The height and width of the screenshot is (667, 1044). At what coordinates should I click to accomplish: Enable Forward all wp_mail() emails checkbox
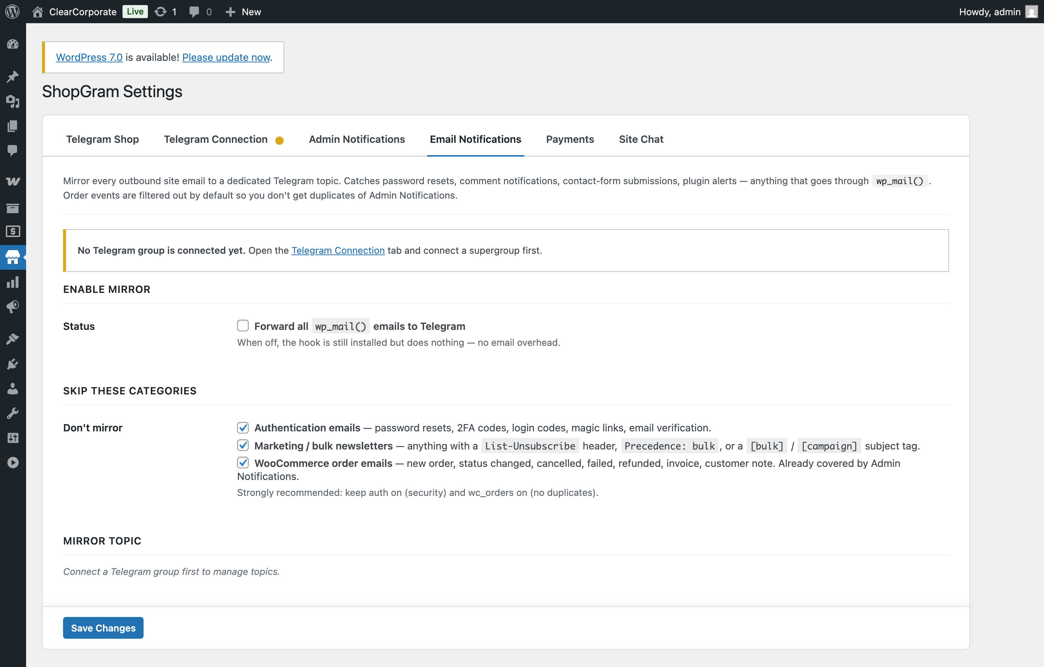243,326
